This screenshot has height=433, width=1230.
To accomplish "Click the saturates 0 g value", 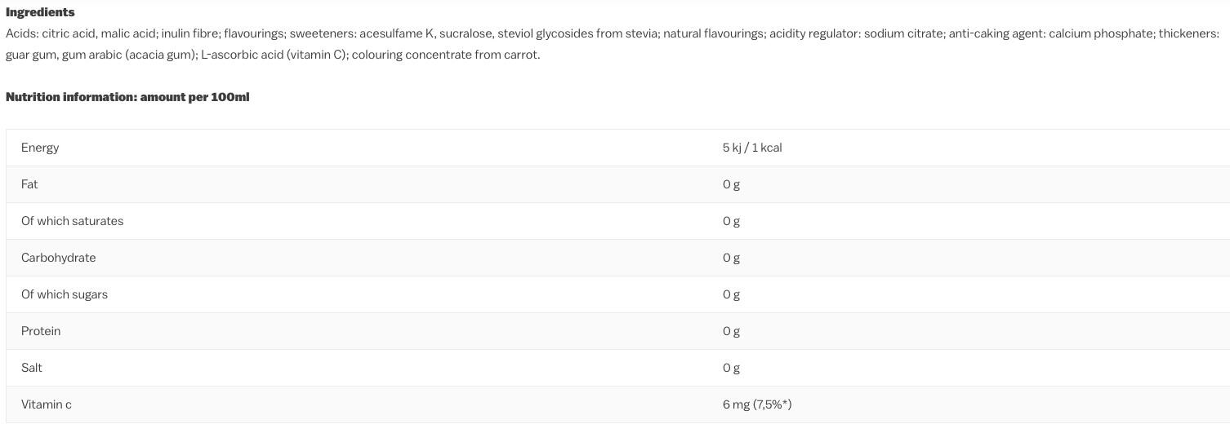I will pos(731,221).
